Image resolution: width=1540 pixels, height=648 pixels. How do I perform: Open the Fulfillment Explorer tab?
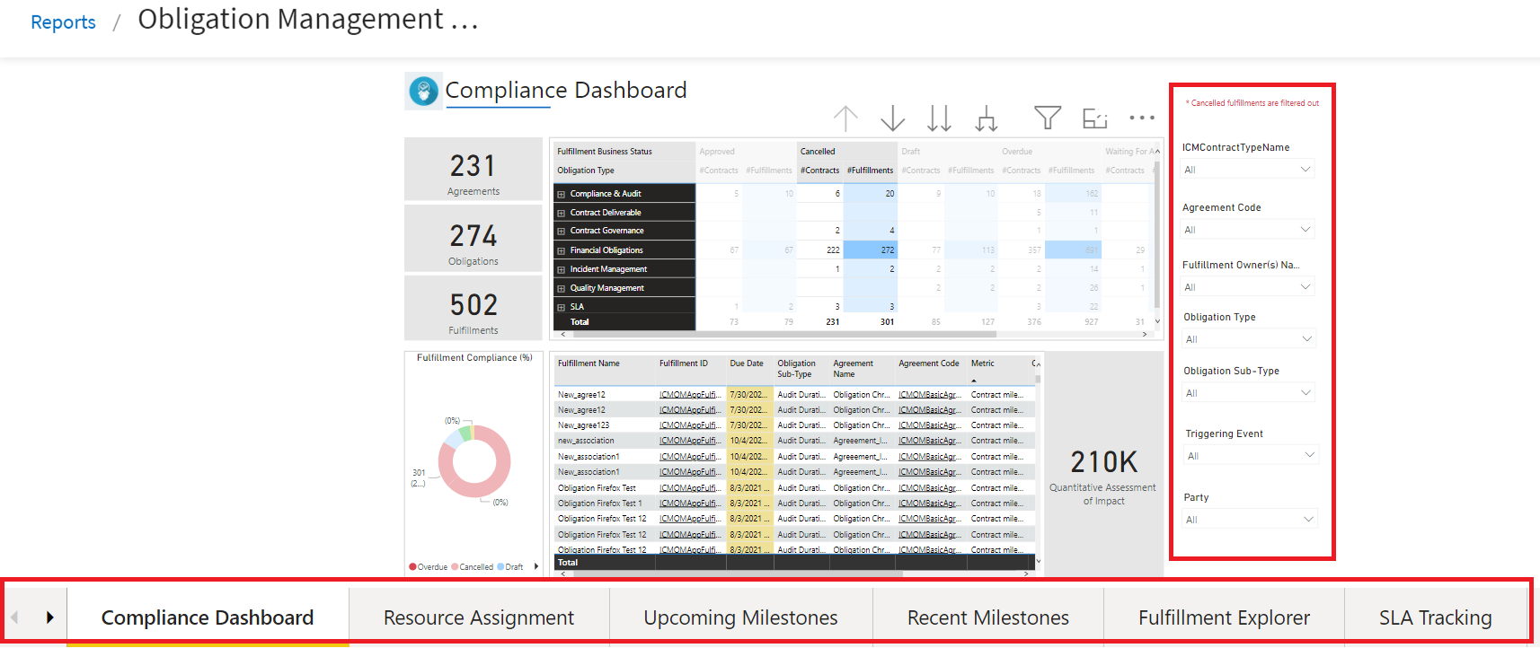point(1224,617)
